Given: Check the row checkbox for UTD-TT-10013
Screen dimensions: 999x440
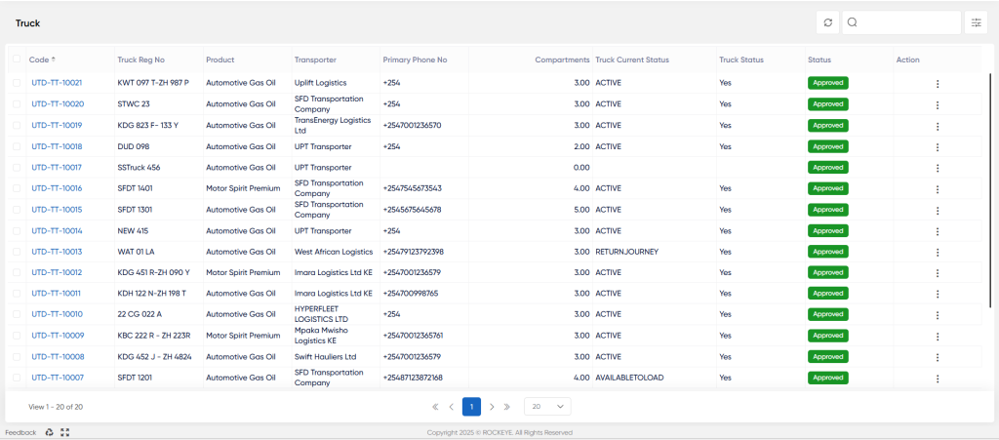Looking at the screenshot, I should pyautogui.click(x=17, y=252).
